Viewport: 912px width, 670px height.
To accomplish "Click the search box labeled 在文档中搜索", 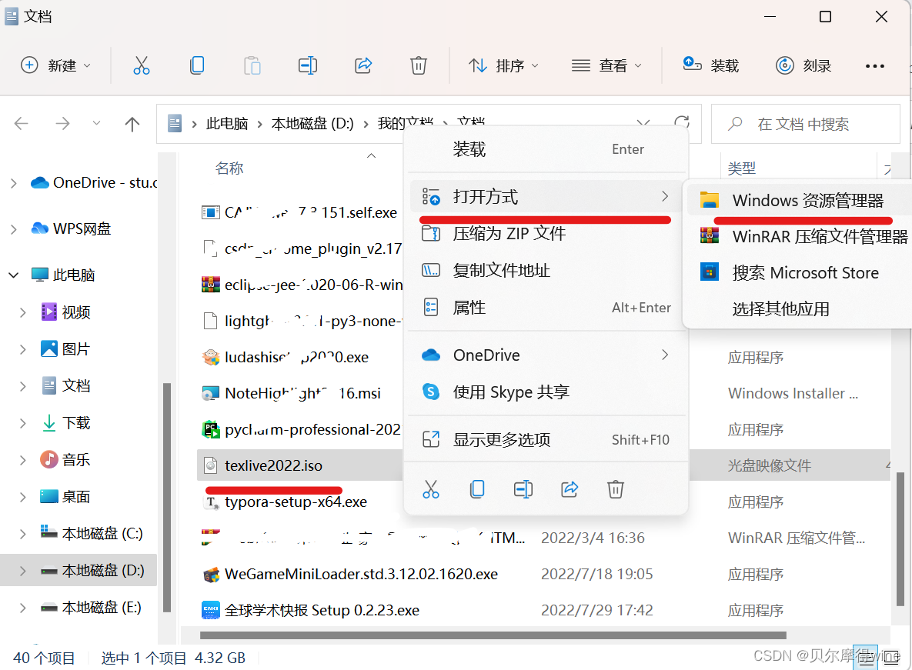I will pos(805,124).
